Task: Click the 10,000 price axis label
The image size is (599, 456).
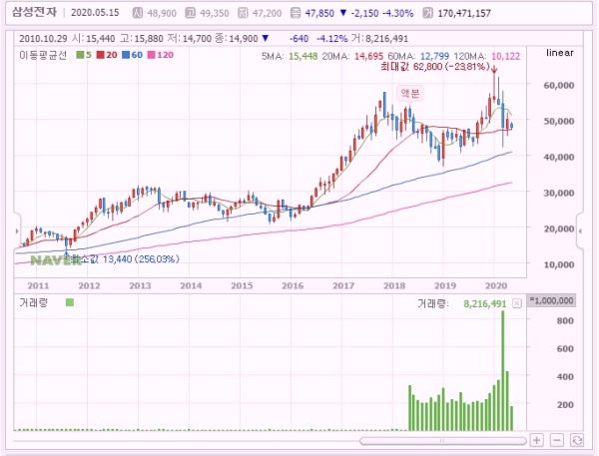Action: tap(559, 264)
